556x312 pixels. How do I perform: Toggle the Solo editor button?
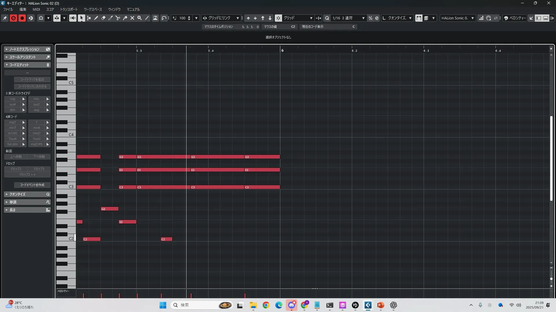pyautogui.click(x=13, y=18)
